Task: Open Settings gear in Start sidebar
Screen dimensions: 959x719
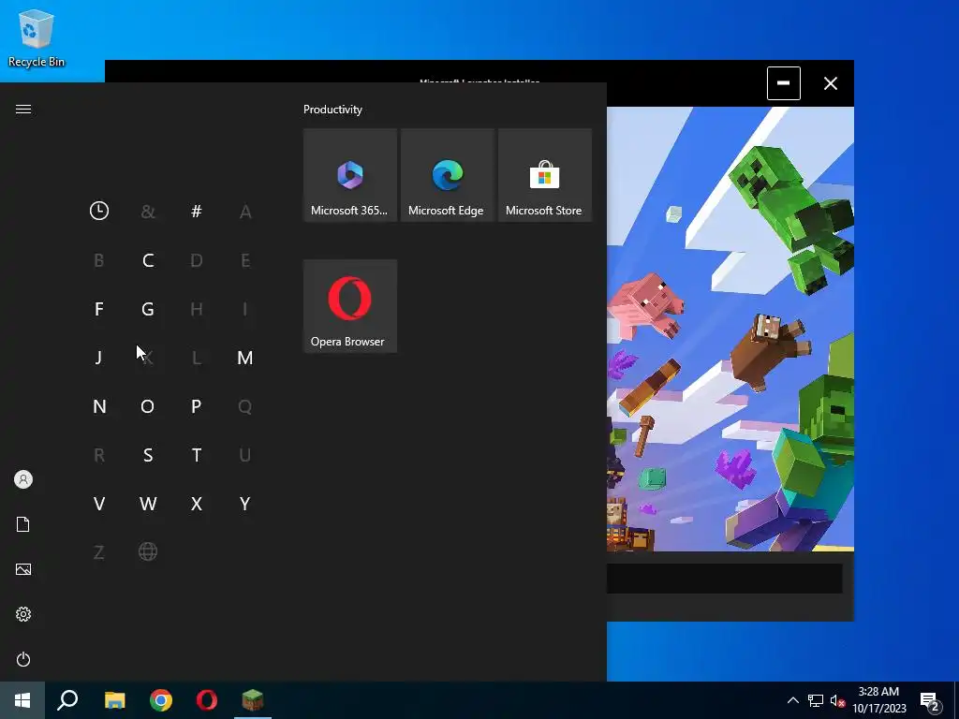Action: 23,614
